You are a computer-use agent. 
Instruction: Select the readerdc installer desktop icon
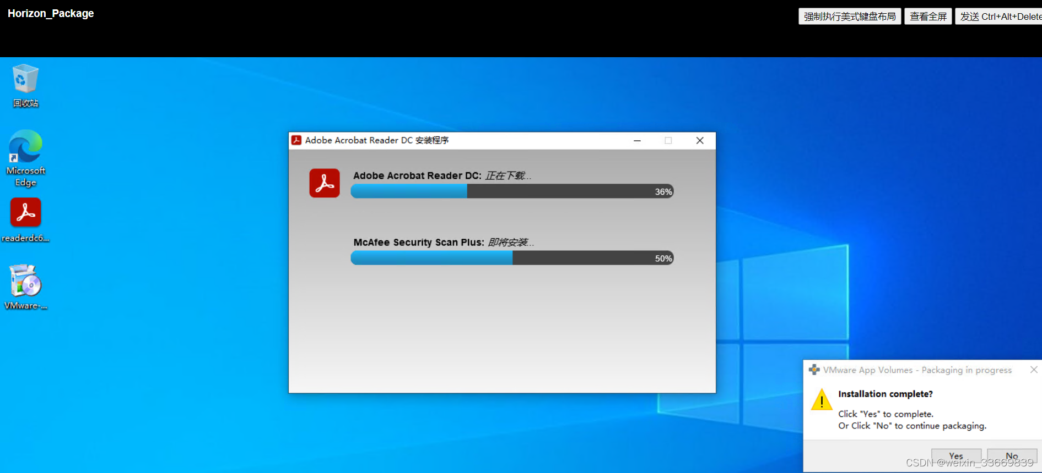[25, 220]
